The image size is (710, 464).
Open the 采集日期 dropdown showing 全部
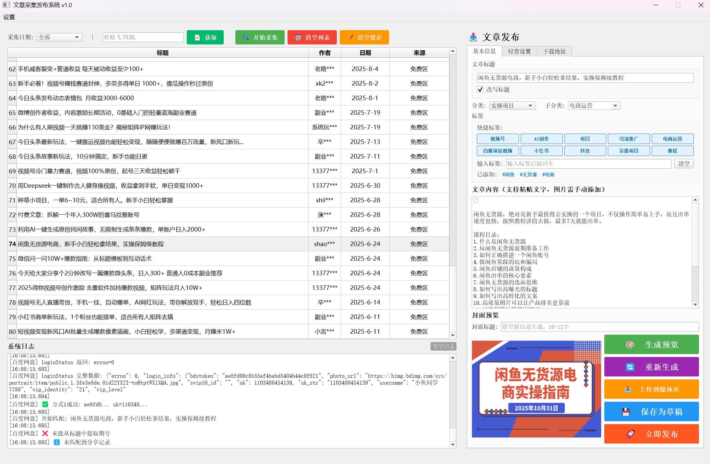point(59,37)
